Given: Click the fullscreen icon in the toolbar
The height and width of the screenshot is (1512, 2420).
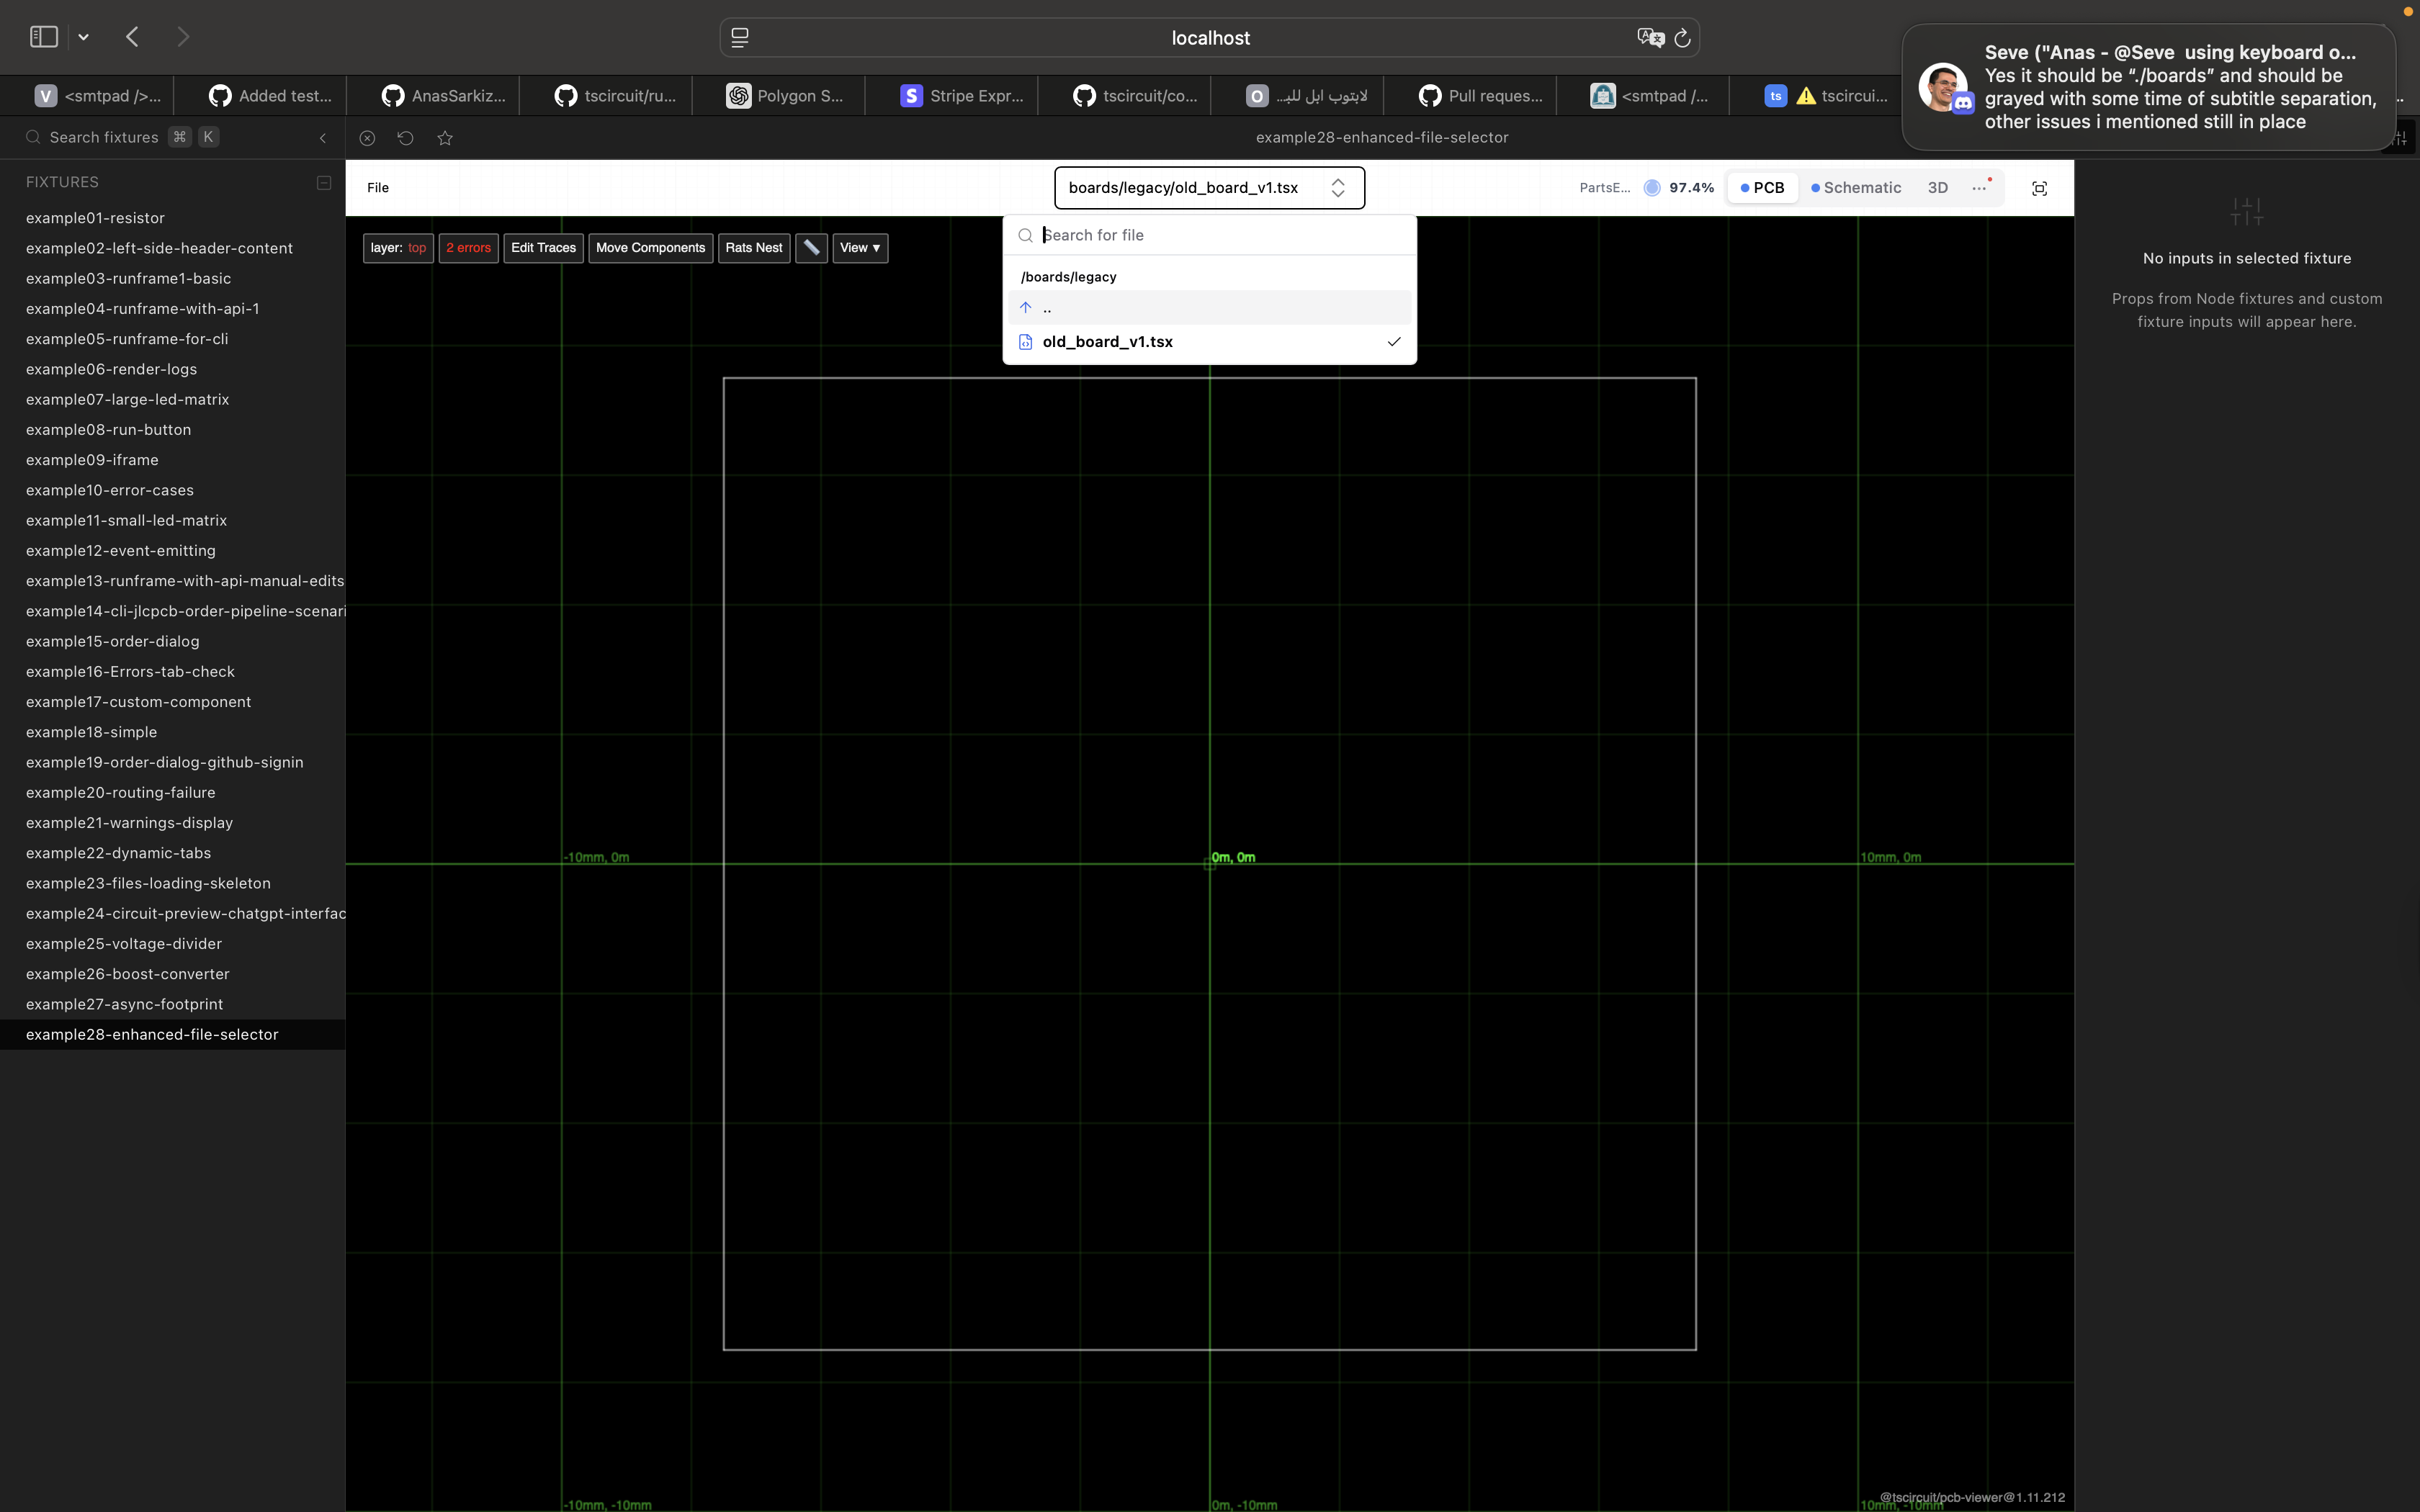Looking at the screenshot, I should [2039, 188].
